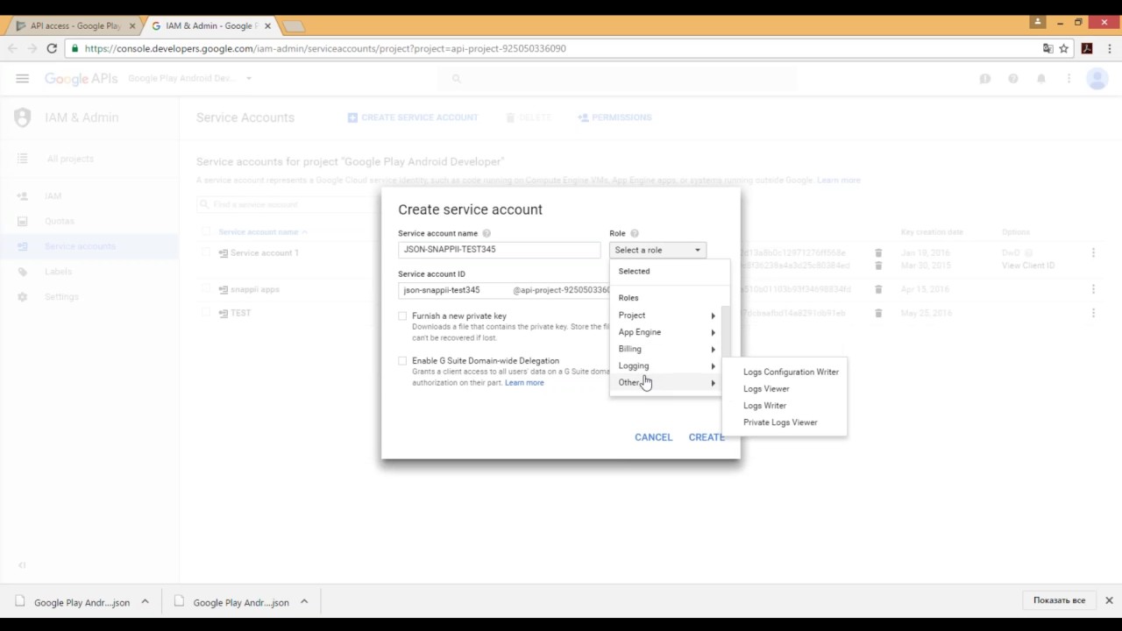1122x631 pixels.
Task: Close the downloads bar with the X
Action: pyautogui.click(x=1109, y=601)
